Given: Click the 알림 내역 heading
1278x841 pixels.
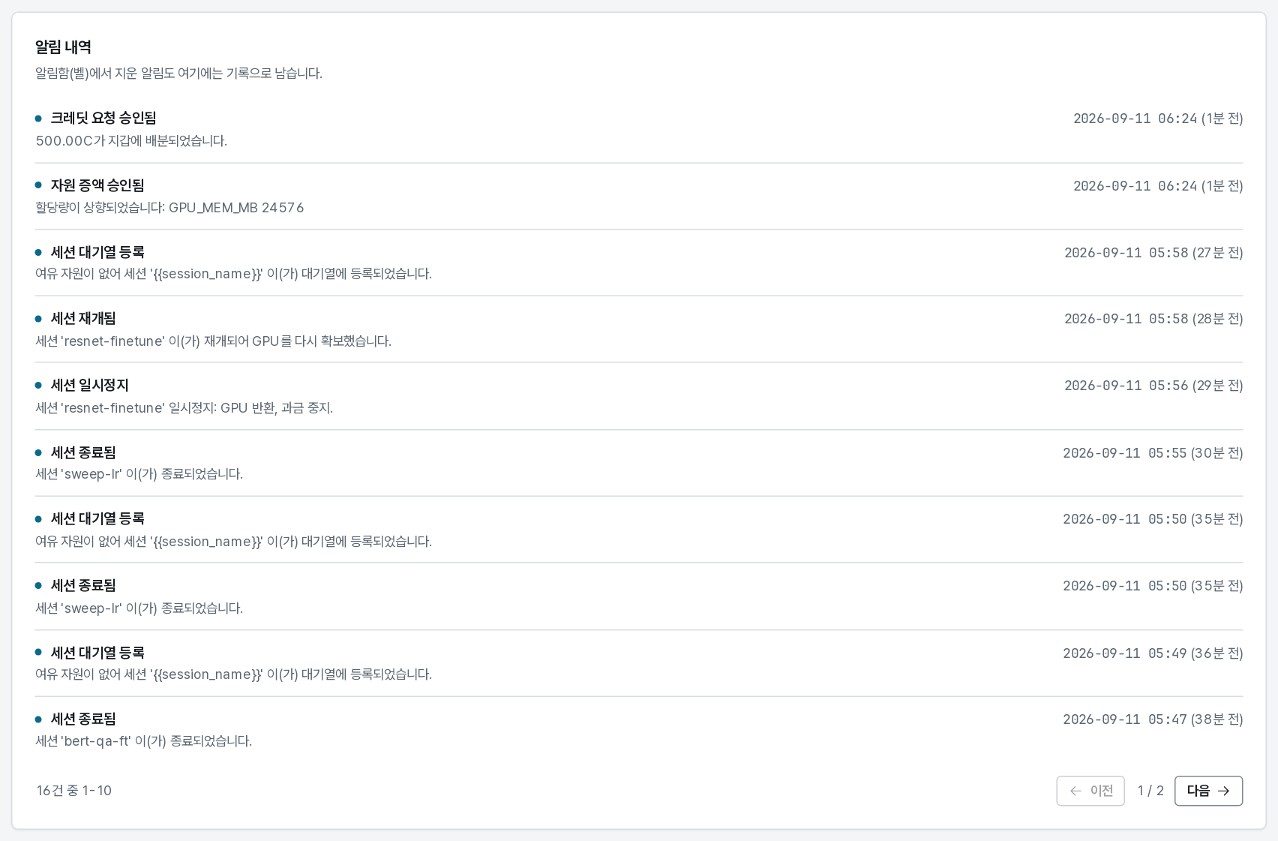Looking at the screenshot, I should [63, 47].
